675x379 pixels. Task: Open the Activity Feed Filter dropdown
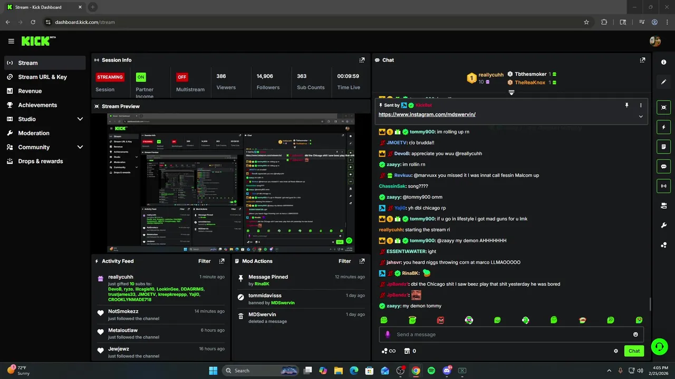pos(204,261)
